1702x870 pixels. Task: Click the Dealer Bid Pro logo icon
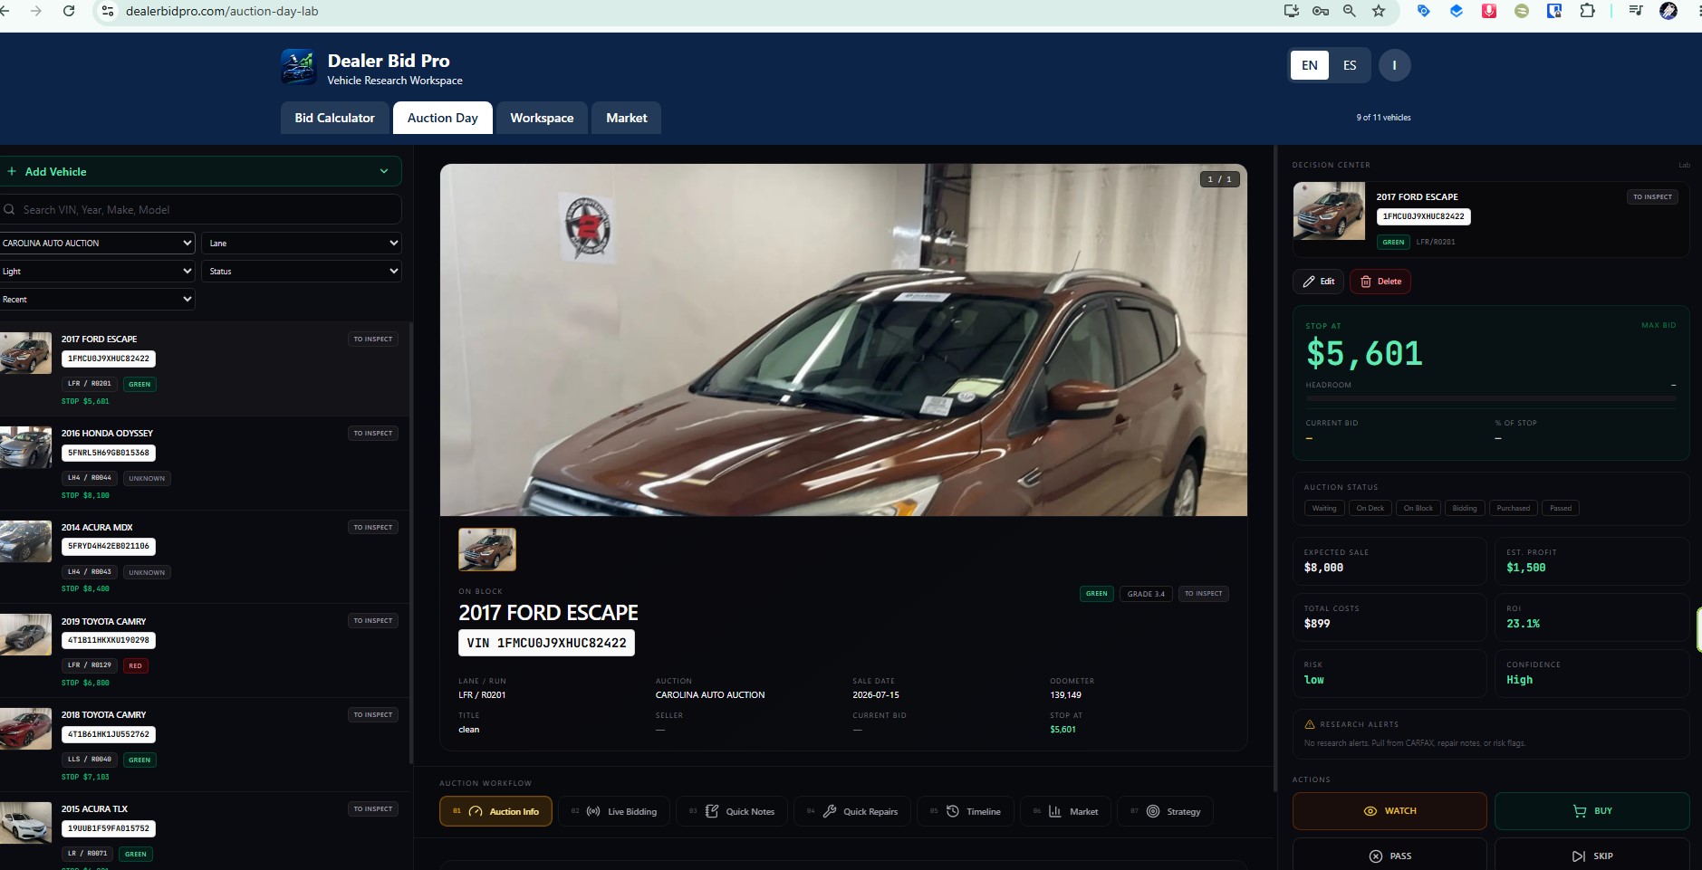tap(298, 67)
